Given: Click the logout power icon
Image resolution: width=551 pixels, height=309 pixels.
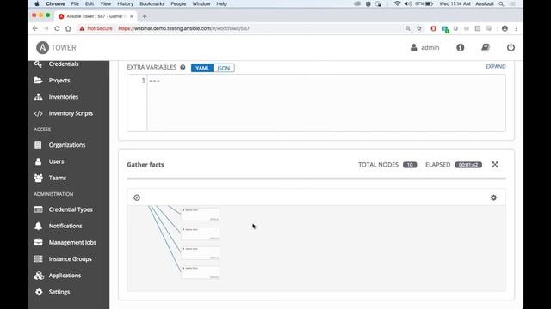Looking at the screenshot, I should click(x=511, y=48).
